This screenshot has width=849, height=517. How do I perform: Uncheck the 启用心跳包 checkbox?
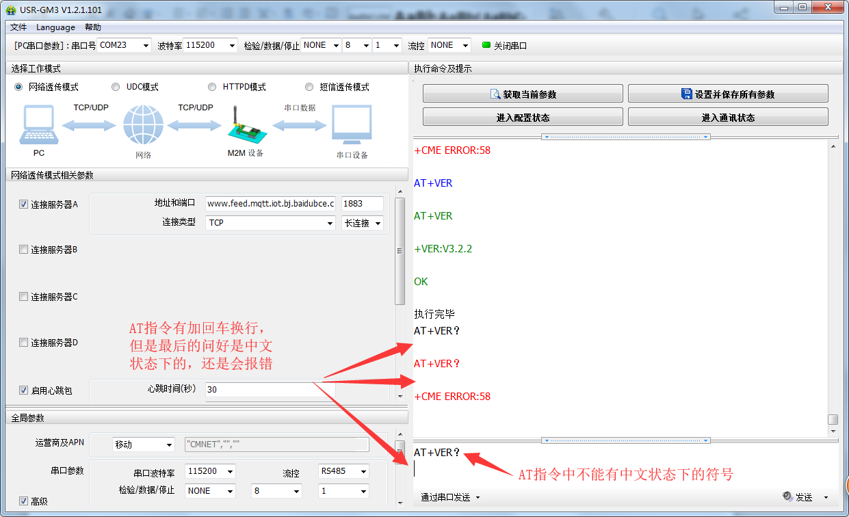(24, 390)
